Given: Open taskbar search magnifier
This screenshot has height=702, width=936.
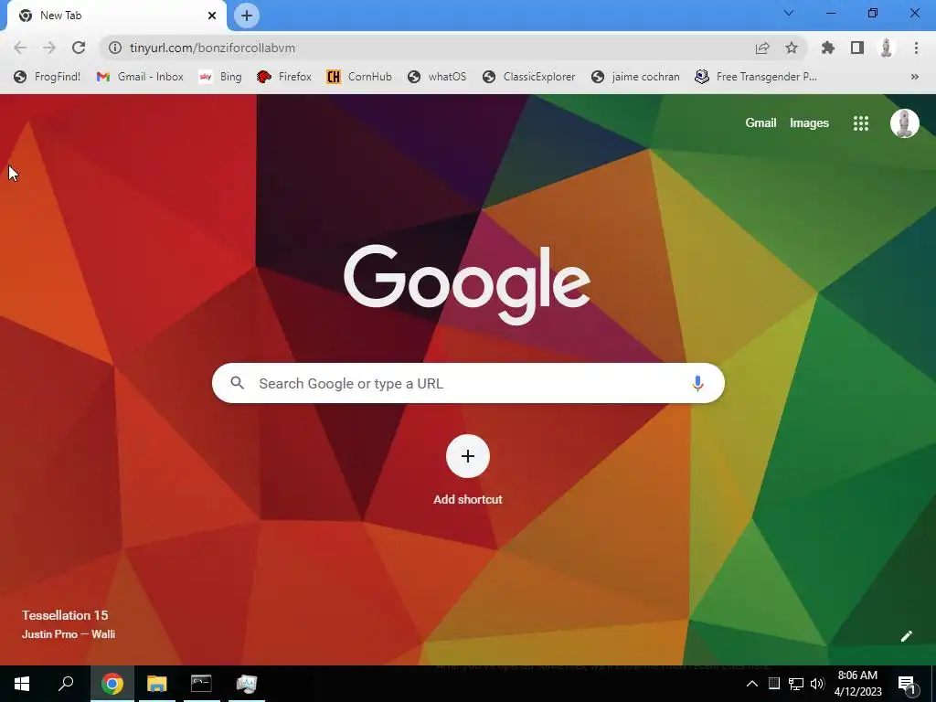Looking at the screenshot, I should 66,684.
